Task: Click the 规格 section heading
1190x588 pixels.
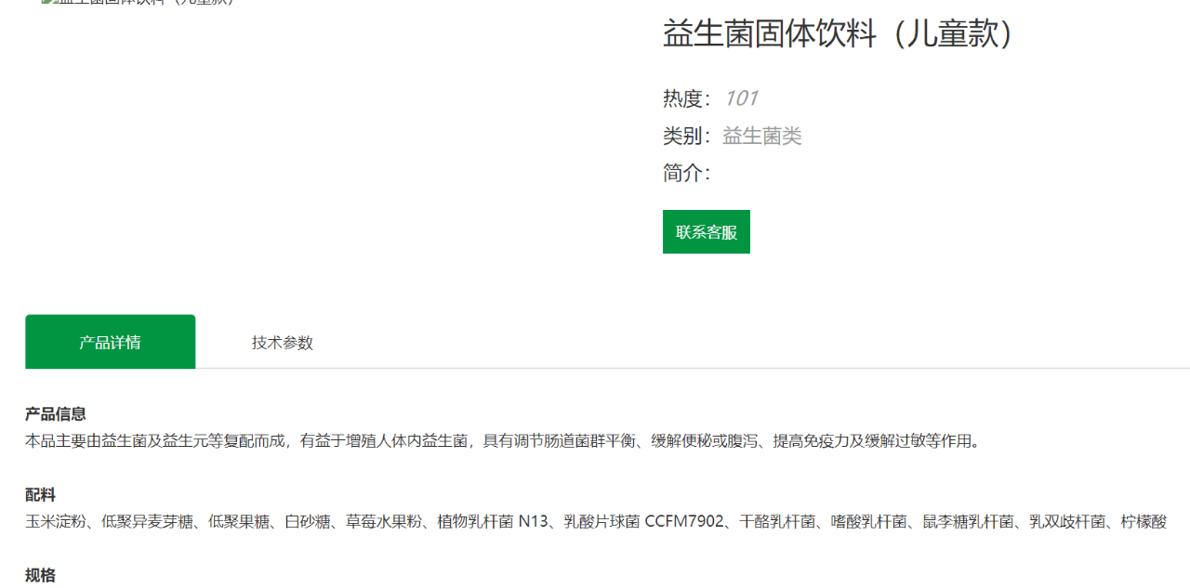Action: (41, 576)
